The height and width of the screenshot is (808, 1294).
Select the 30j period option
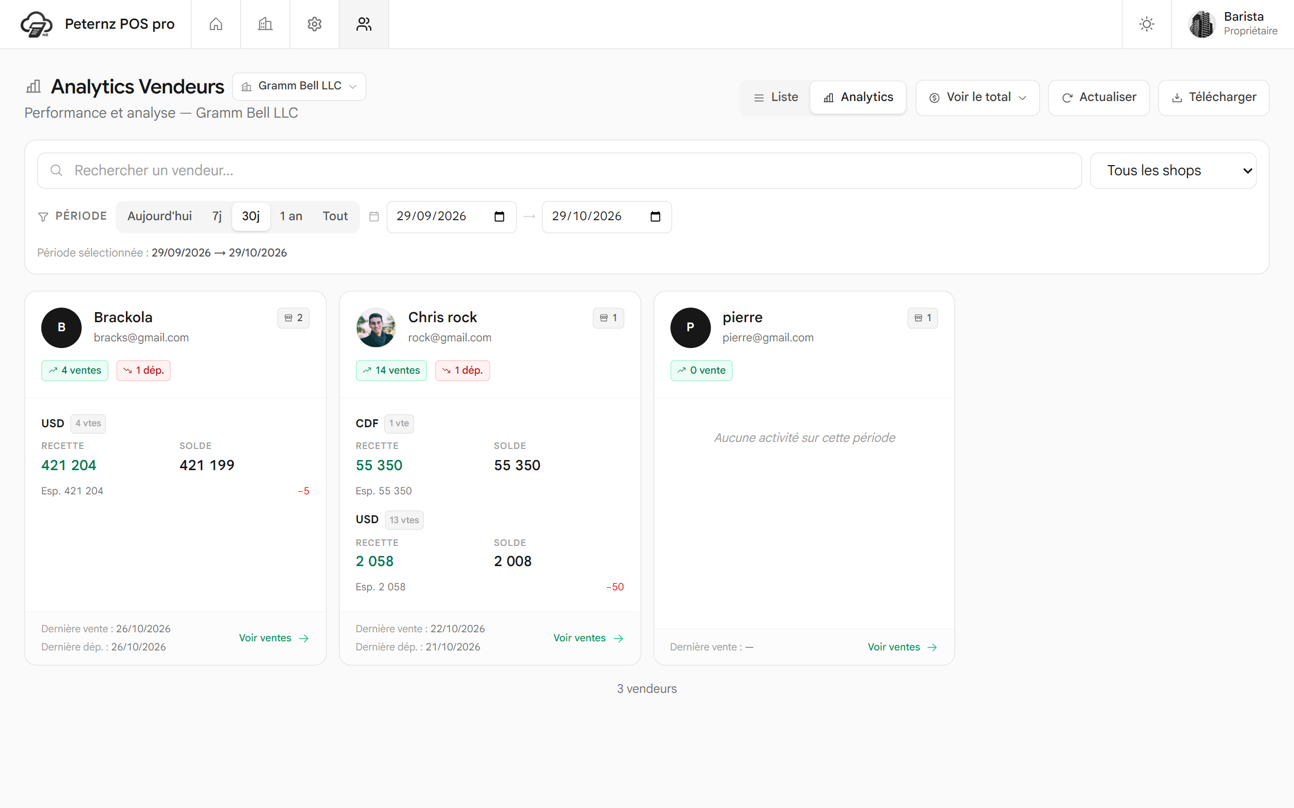[x=251, y=217]
